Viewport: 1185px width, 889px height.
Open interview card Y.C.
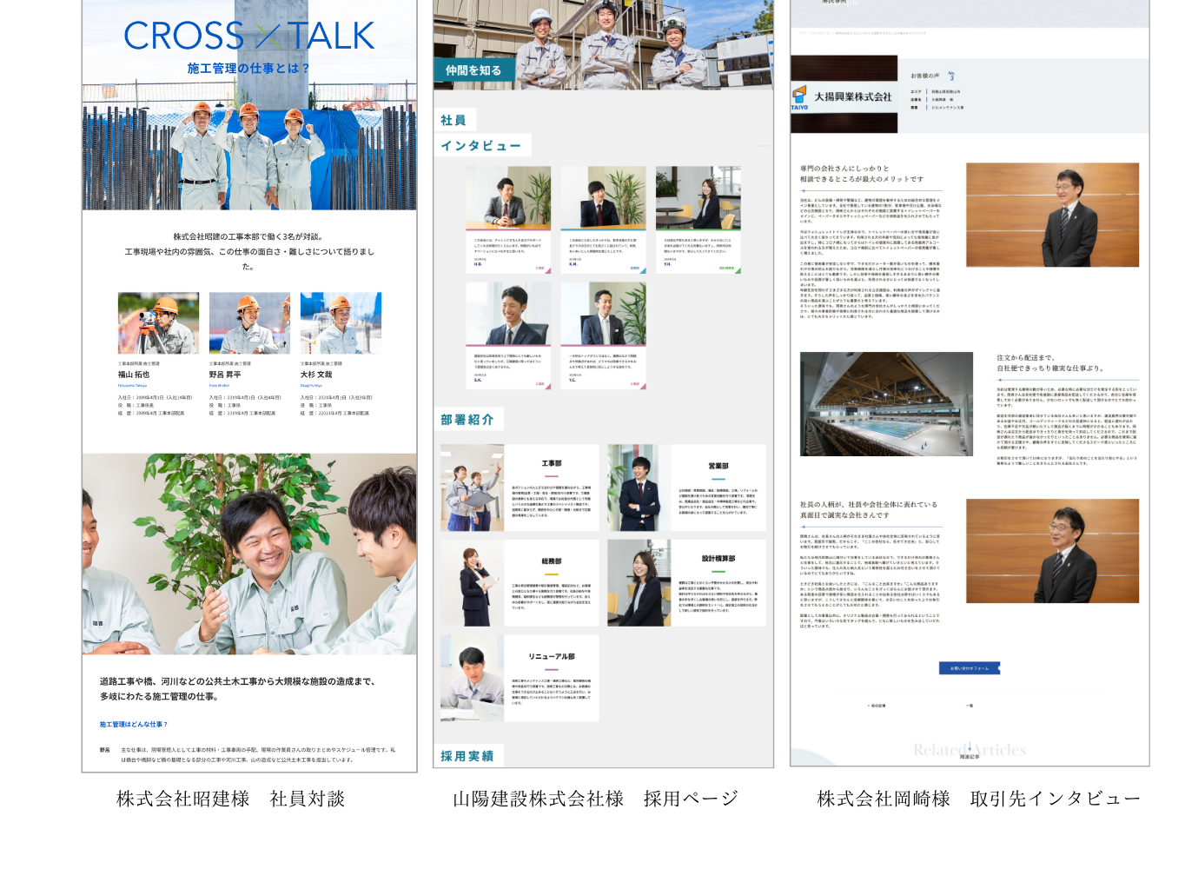[x=603, y=335]
